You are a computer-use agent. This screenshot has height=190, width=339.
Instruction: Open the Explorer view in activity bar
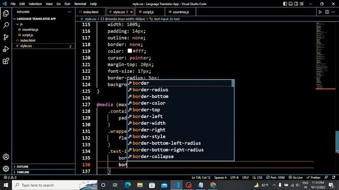tap(6, 13)
